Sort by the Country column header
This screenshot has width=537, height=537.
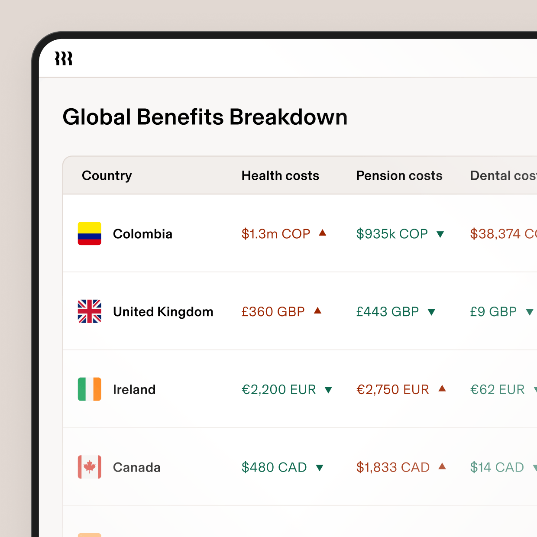(107, 175)
